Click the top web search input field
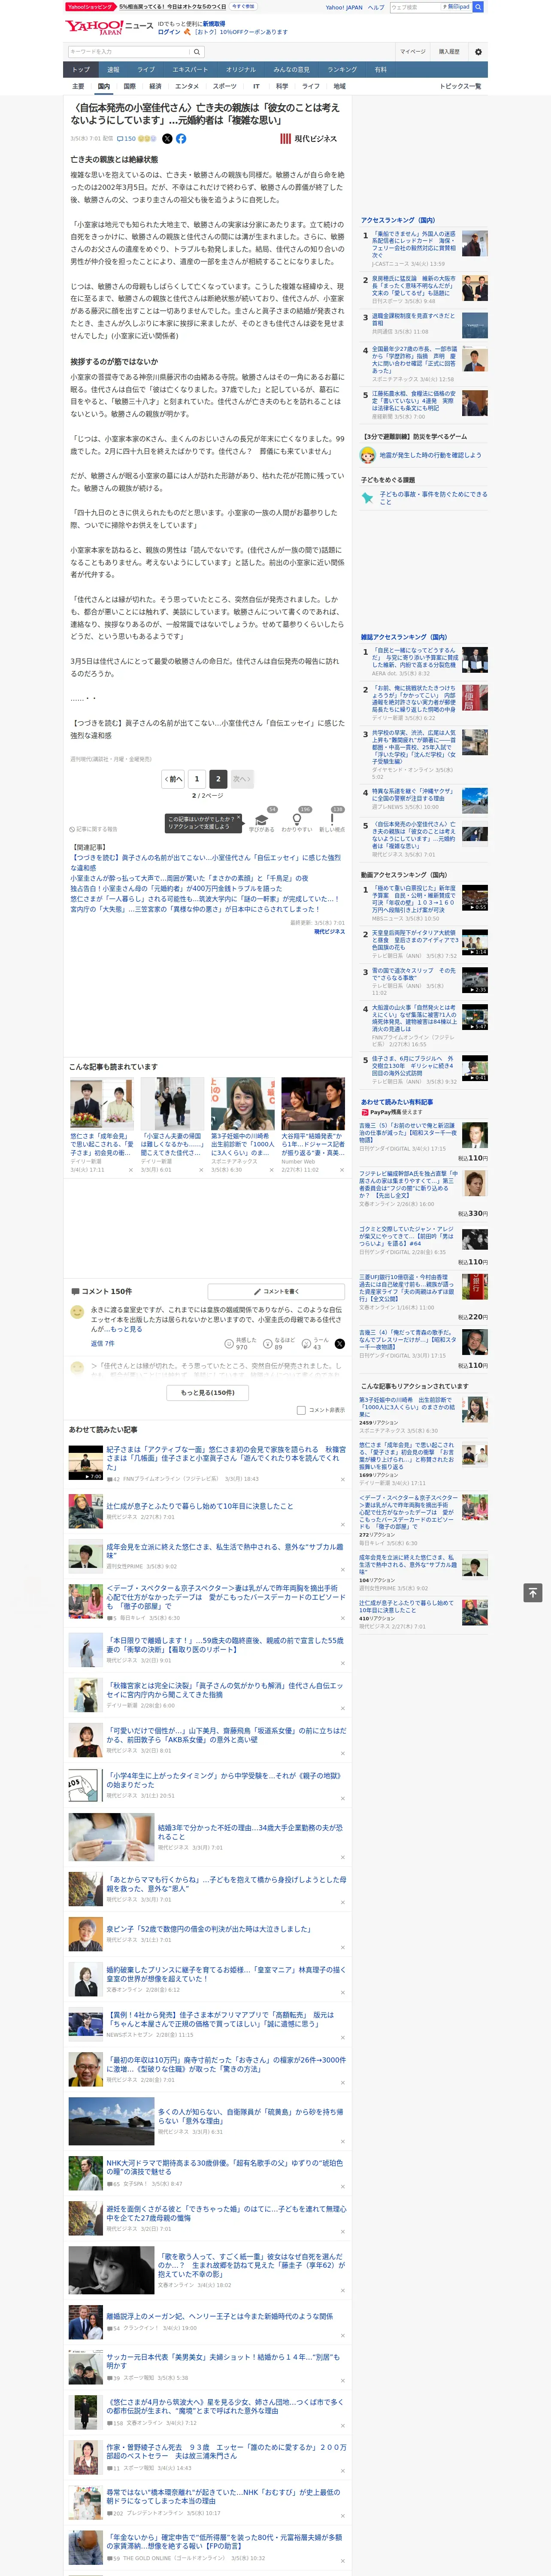The image size is (551, 2576). [416, 7]
